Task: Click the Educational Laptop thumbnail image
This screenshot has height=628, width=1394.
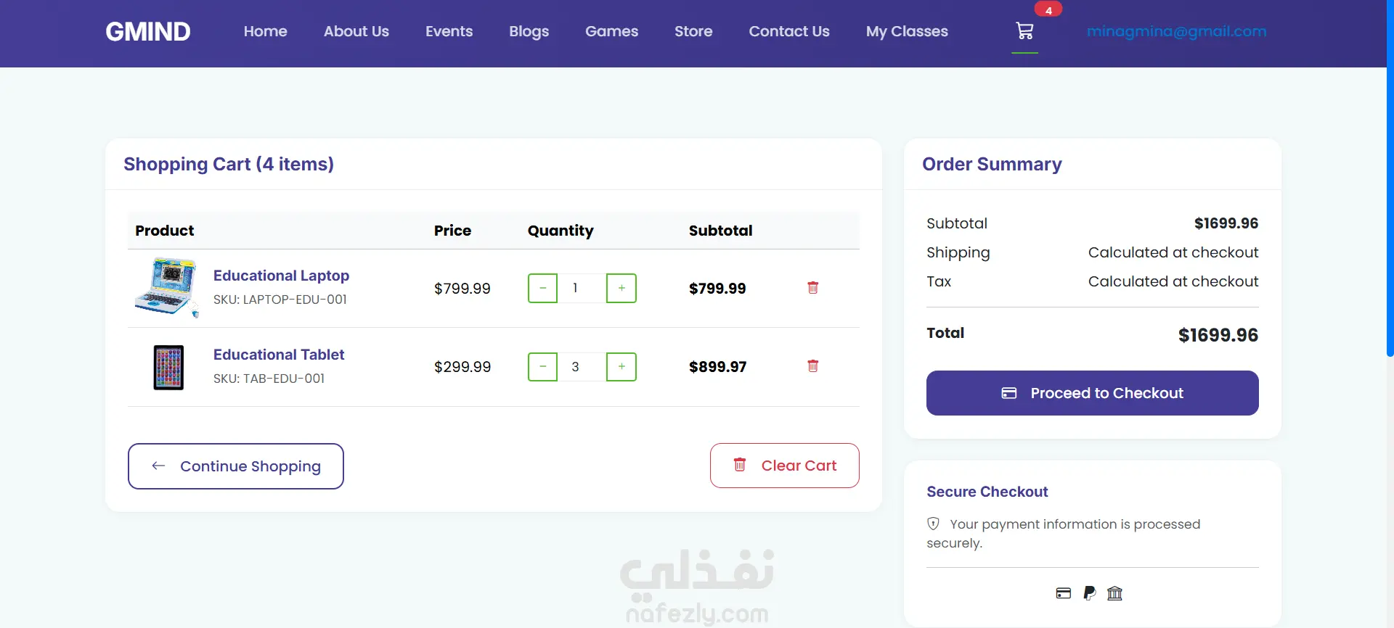Action: pyautogui.click(x=167, y=287)
